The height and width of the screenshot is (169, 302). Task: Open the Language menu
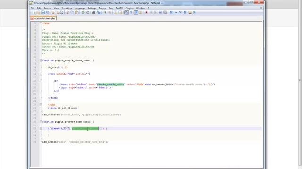click(x=80, y=8)
